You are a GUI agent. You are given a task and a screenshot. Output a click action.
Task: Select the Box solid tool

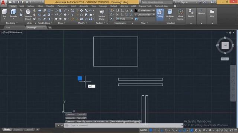click(4, 13)
